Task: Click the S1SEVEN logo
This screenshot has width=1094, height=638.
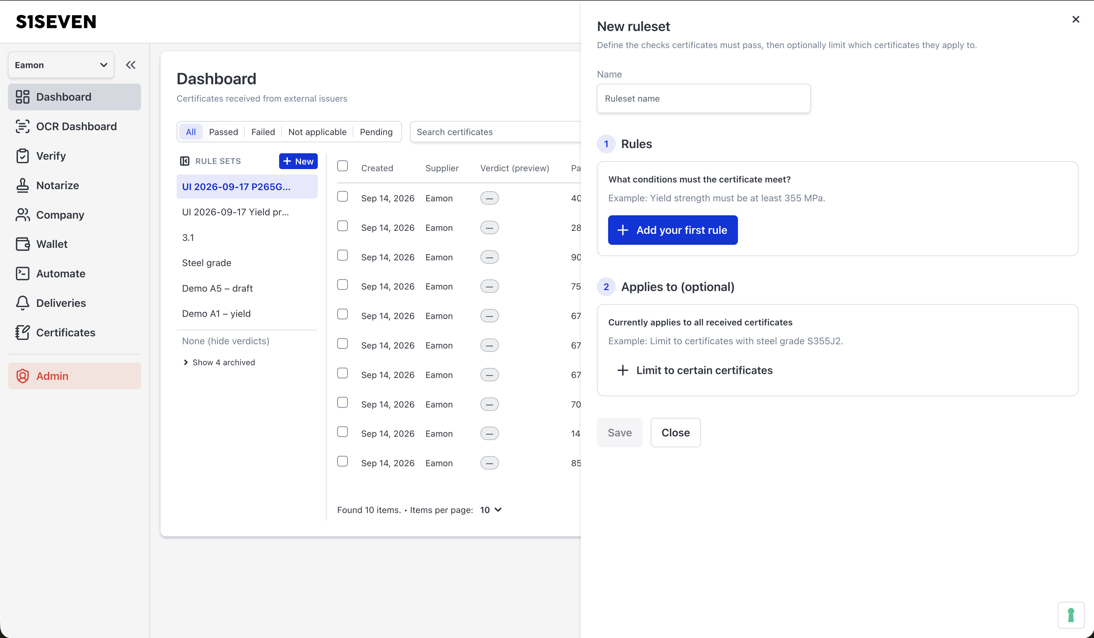Action: pyautogui.click(x=56, y=22)
